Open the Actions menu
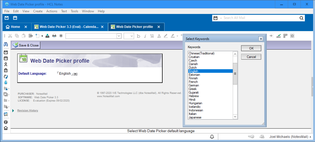Screen dimensions: 315x142 point(52,11)
